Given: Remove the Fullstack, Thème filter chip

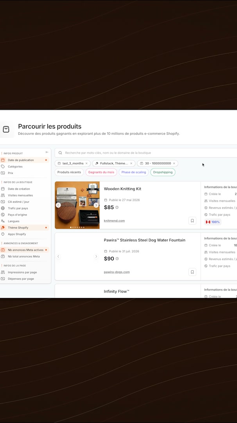Looking at the screenshot, I should pyautogui.click(x=131, y=163).
